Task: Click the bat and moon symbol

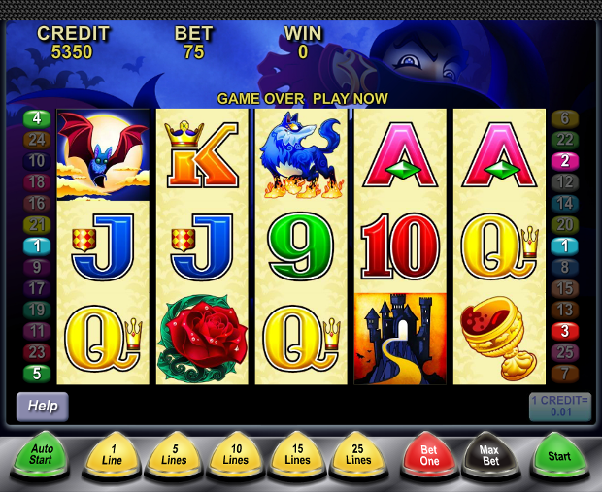Action: click(103, 154)
